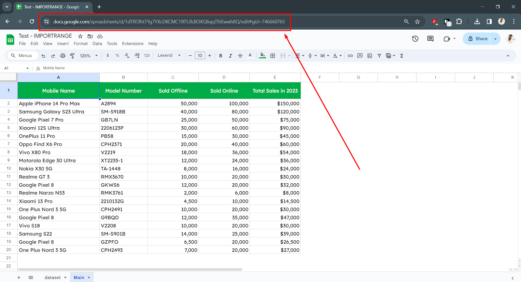Toggle strikethrough formatting

click(x=240, y=56)
